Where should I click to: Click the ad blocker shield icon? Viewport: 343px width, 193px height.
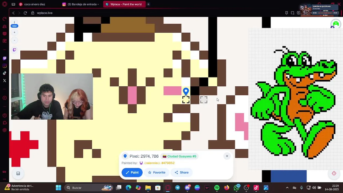(x=299, y=13)
